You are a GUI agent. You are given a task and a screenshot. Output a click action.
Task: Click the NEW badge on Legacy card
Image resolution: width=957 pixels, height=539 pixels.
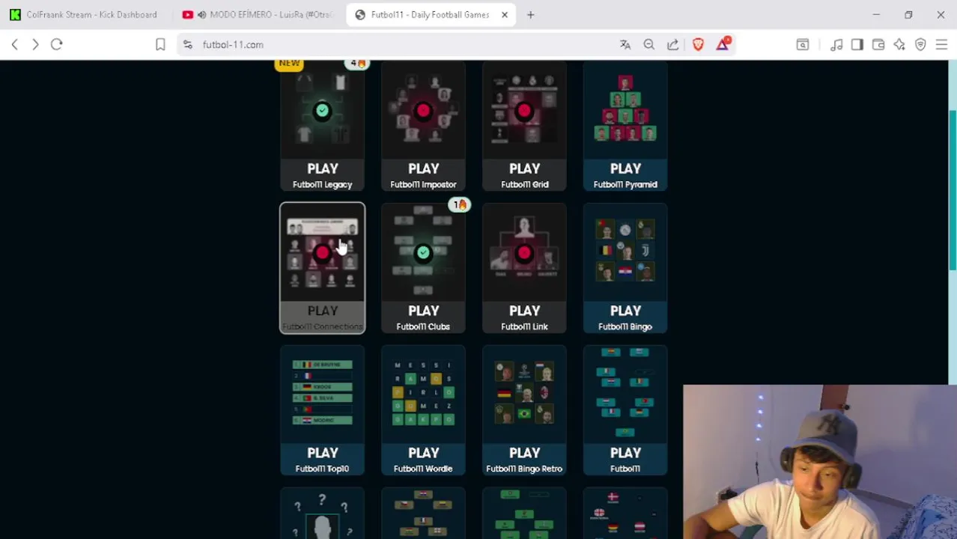click(289, 64)
